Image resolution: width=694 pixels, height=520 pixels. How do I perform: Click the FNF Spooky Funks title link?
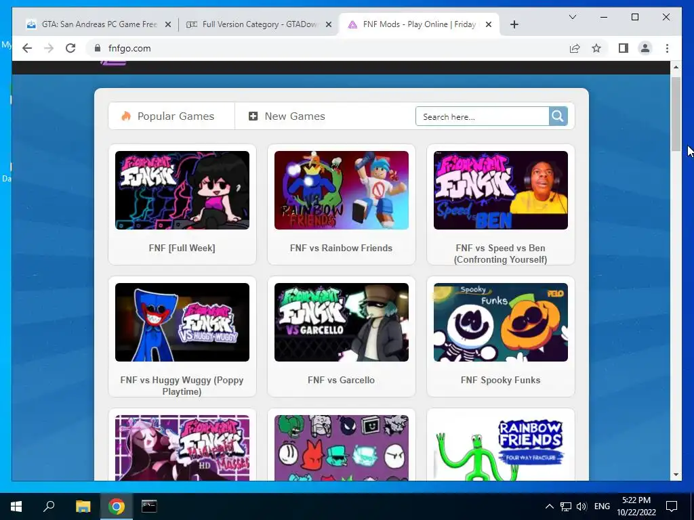pos(501,380)
